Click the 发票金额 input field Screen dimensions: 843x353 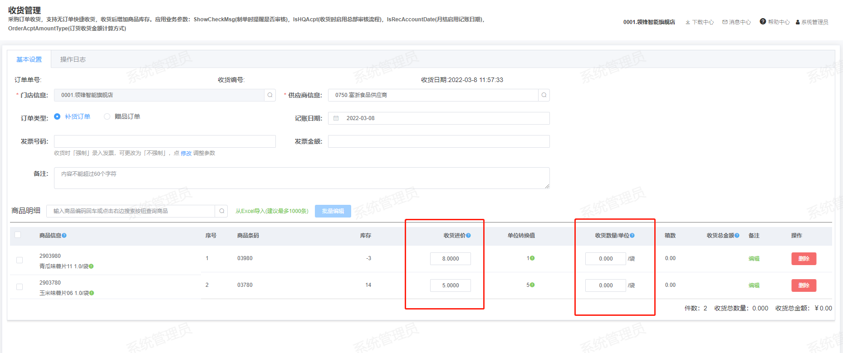(439, 141)
